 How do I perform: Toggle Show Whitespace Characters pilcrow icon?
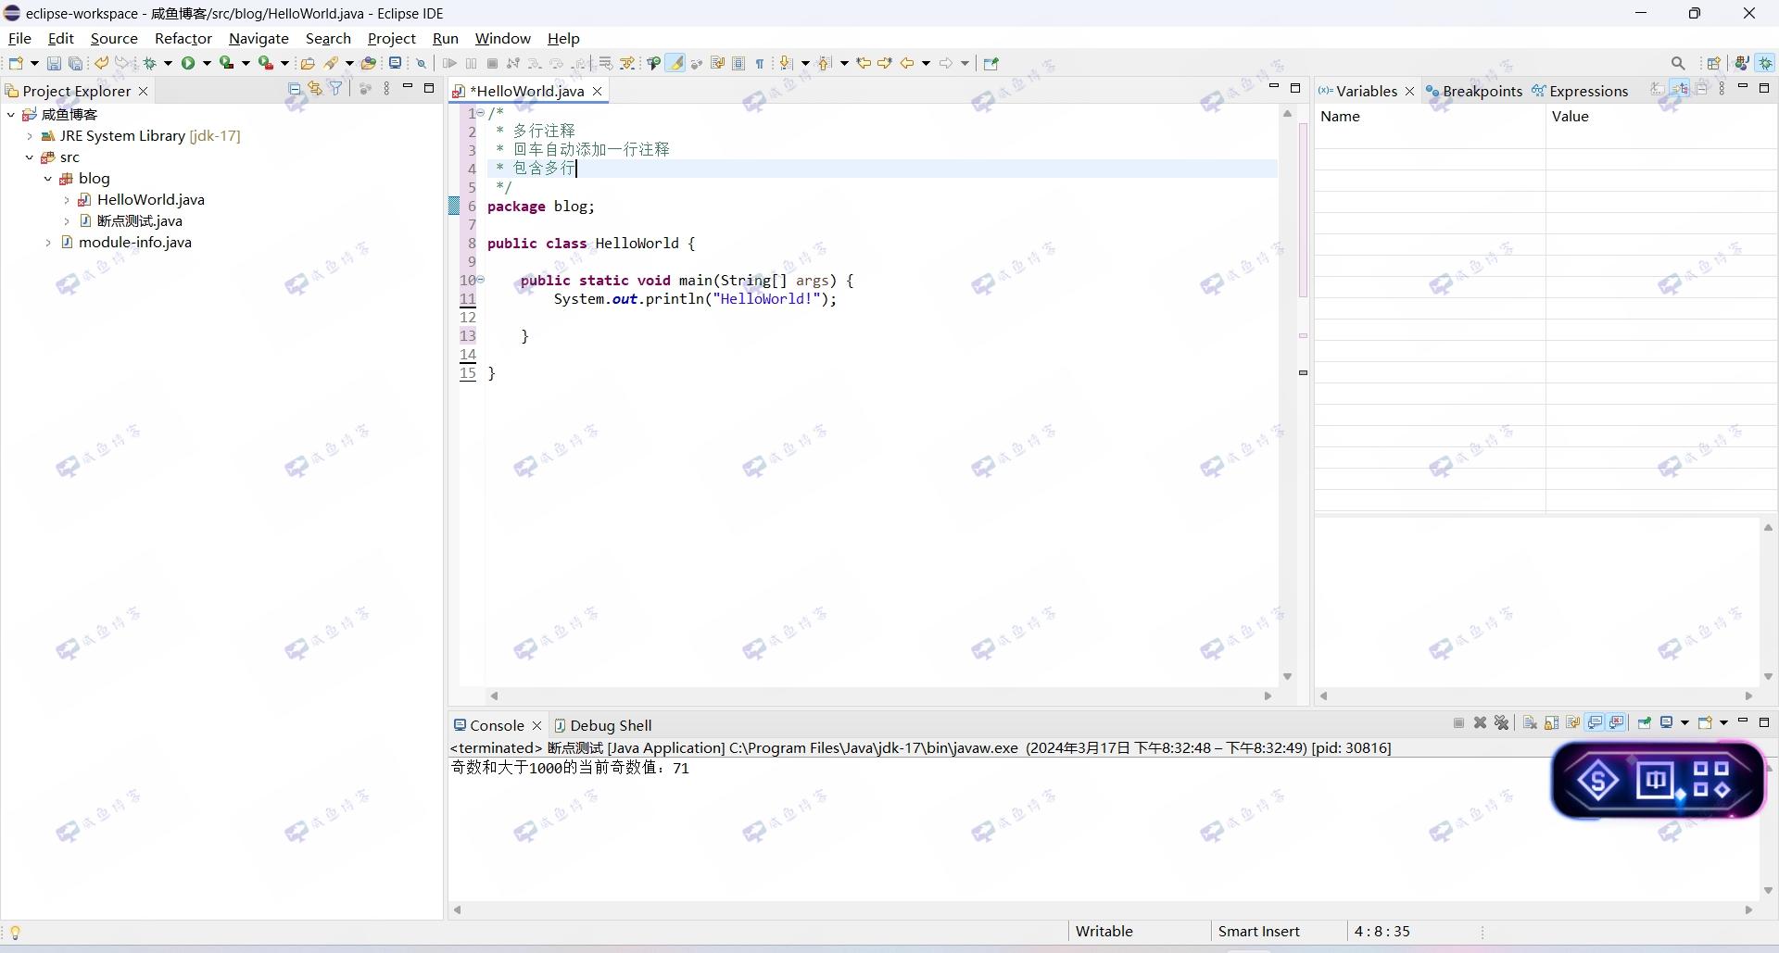[x=760, y=63]
